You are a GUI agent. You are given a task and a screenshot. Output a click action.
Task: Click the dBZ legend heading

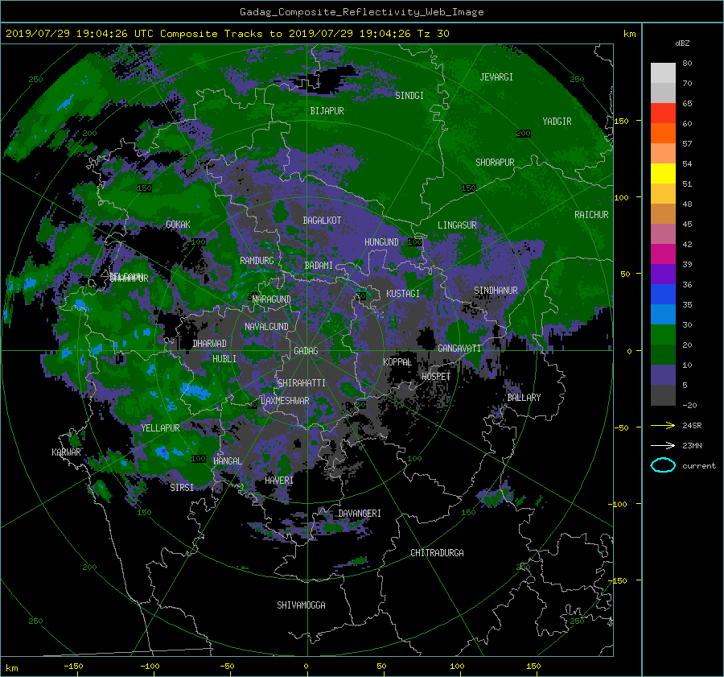click(682, 43)
